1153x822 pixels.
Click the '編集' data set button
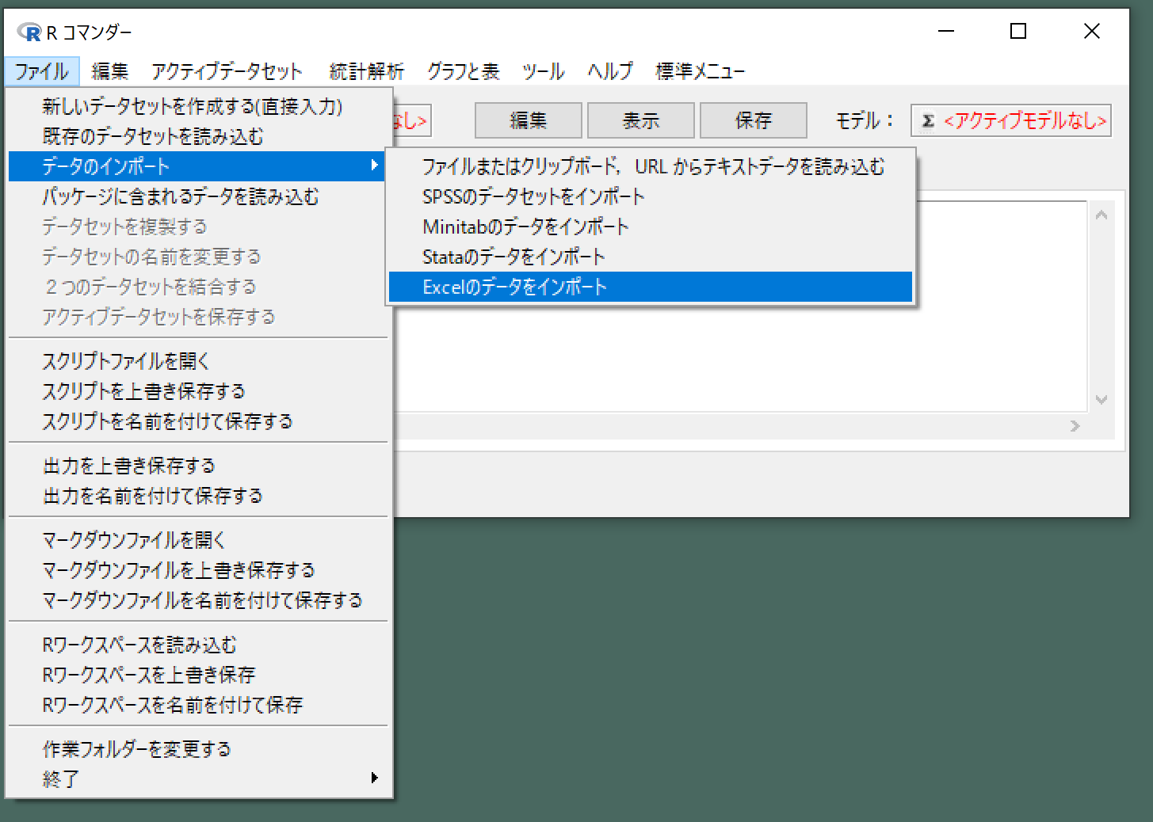[528, 121]
